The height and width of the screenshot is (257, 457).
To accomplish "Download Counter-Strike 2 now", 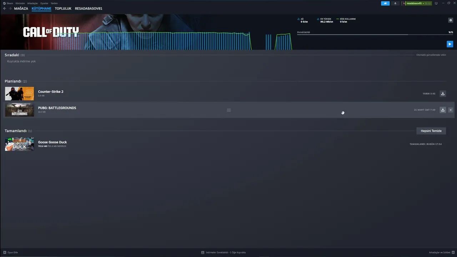I will (443, 94).
